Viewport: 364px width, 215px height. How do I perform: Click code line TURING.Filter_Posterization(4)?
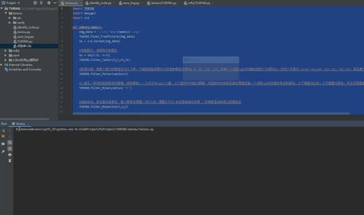click(104, 74)
